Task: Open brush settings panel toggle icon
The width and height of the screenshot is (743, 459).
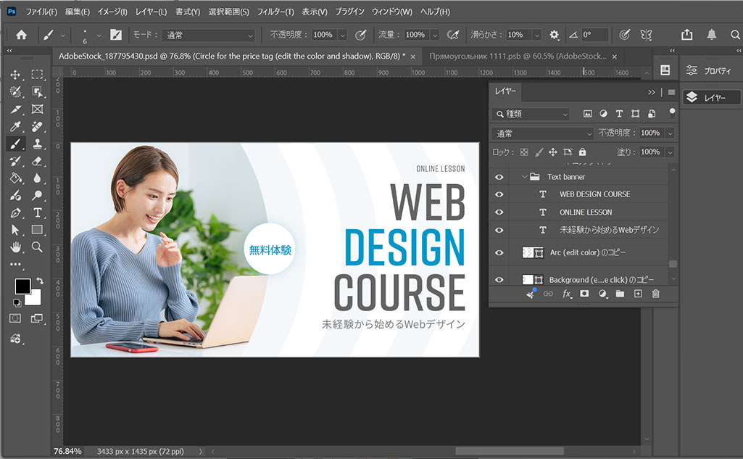Action: coord(116,35)
